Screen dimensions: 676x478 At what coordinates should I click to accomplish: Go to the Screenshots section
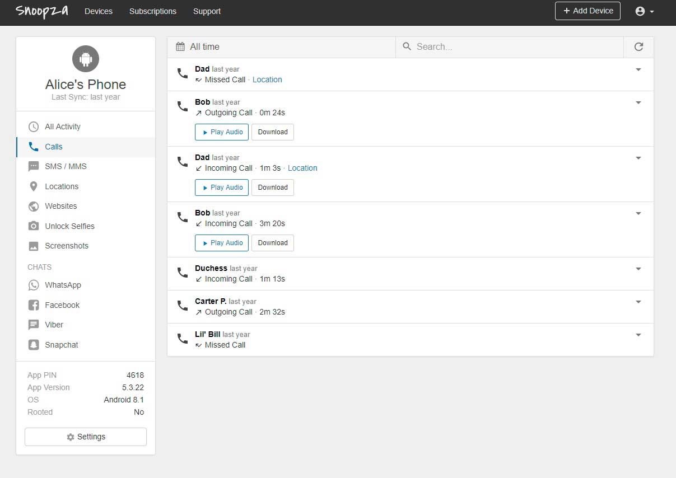click(66, 246)
